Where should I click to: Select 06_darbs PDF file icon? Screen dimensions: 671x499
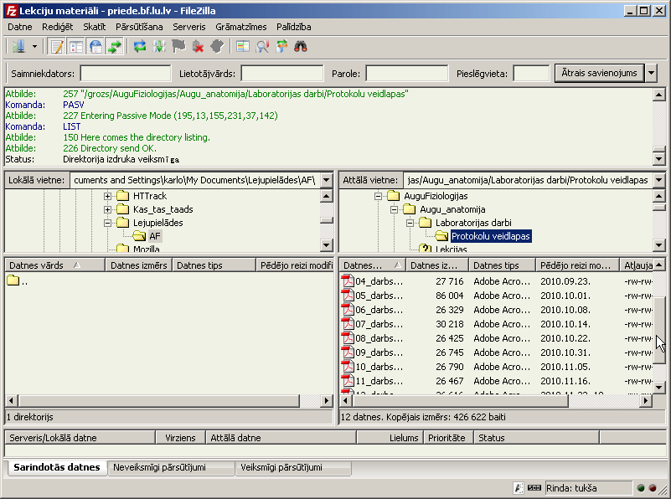pyautogui.click(x=348, y=310)
